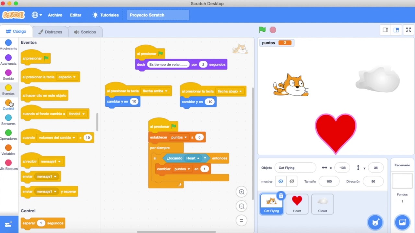Image resolution: width=415 pixels, height=233 pixels.
Task: Open the Archivo menu
Action: 55,15
